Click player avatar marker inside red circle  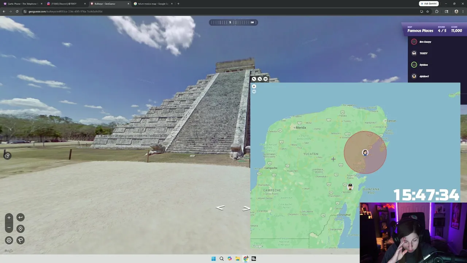tap(365, 153)
